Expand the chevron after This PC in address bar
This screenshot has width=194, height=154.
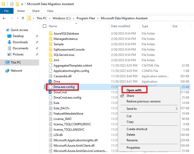tap(50, 18)
